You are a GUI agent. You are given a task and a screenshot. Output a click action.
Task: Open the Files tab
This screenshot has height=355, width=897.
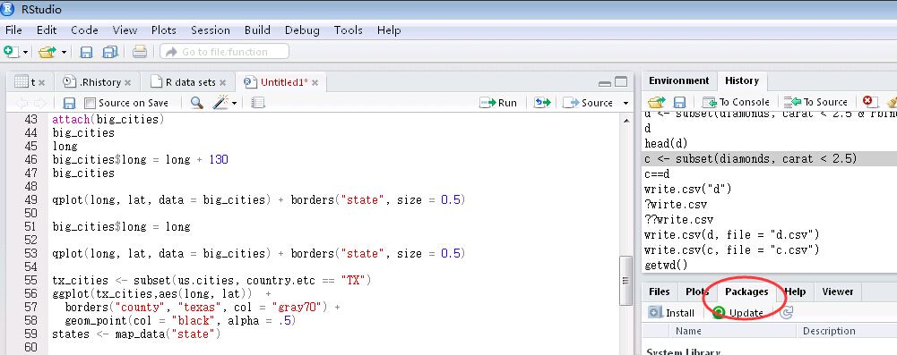[x=659, y=292]
